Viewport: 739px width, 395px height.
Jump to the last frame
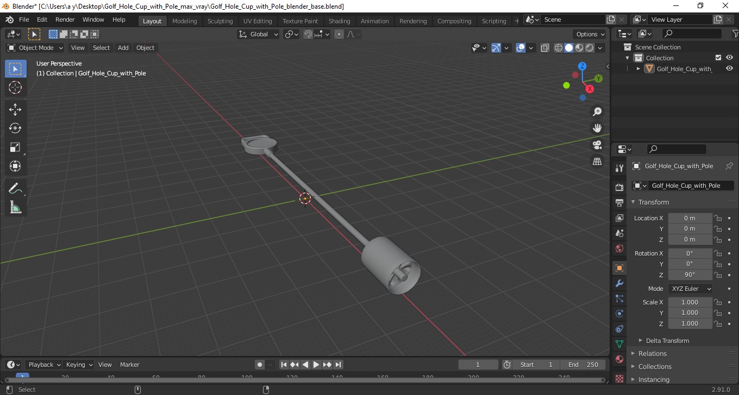pos(338,365)
